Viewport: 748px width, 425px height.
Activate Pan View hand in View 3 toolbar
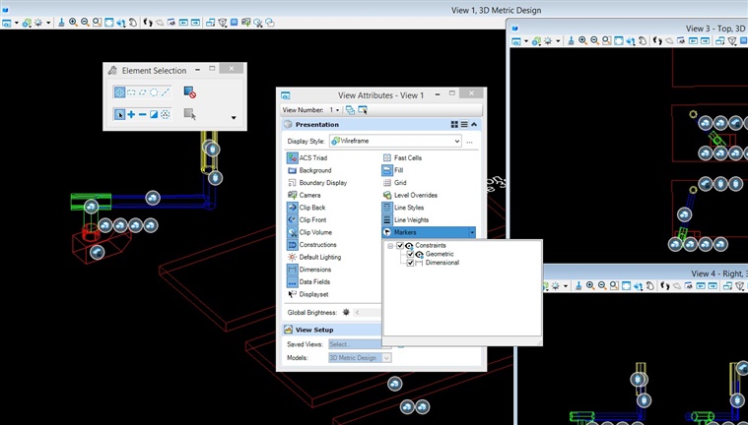(x=643, y=41)
